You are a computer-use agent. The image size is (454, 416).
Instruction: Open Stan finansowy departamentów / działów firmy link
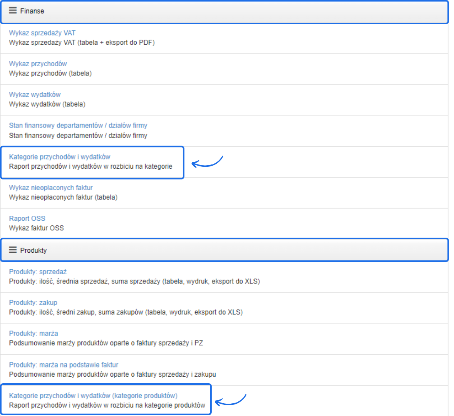pos(78,126)
